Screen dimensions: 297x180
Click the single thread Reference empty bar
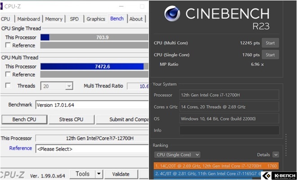[94, 45]
